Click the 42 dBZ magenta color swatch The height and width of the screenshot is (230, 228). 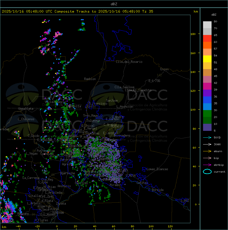click(x=207, y=86)
